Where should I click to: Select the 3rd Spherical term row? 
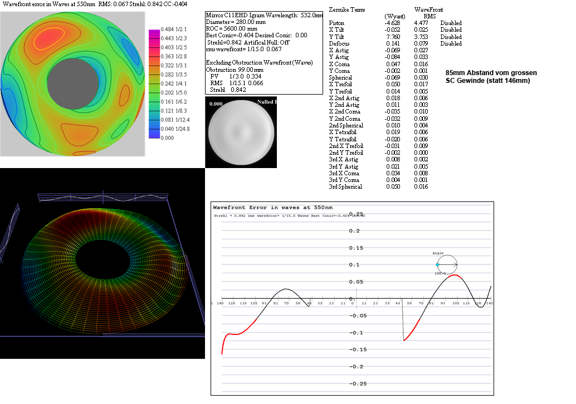345,186
